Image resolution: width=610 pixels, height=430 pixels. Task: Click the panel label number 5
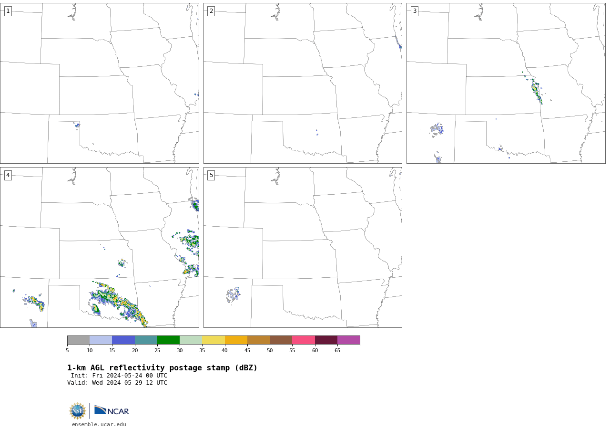pos(211,175)
